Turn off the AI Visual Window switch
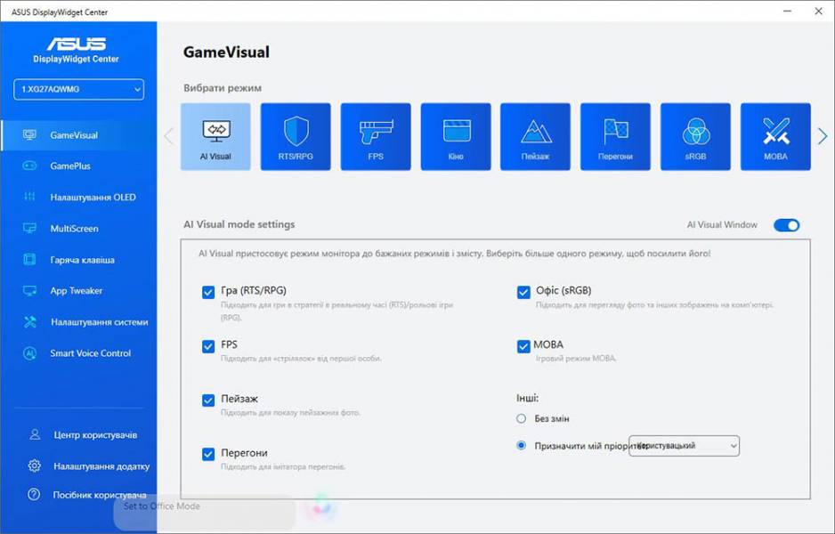This screenshot has width=835, height=534. point(786,225)
